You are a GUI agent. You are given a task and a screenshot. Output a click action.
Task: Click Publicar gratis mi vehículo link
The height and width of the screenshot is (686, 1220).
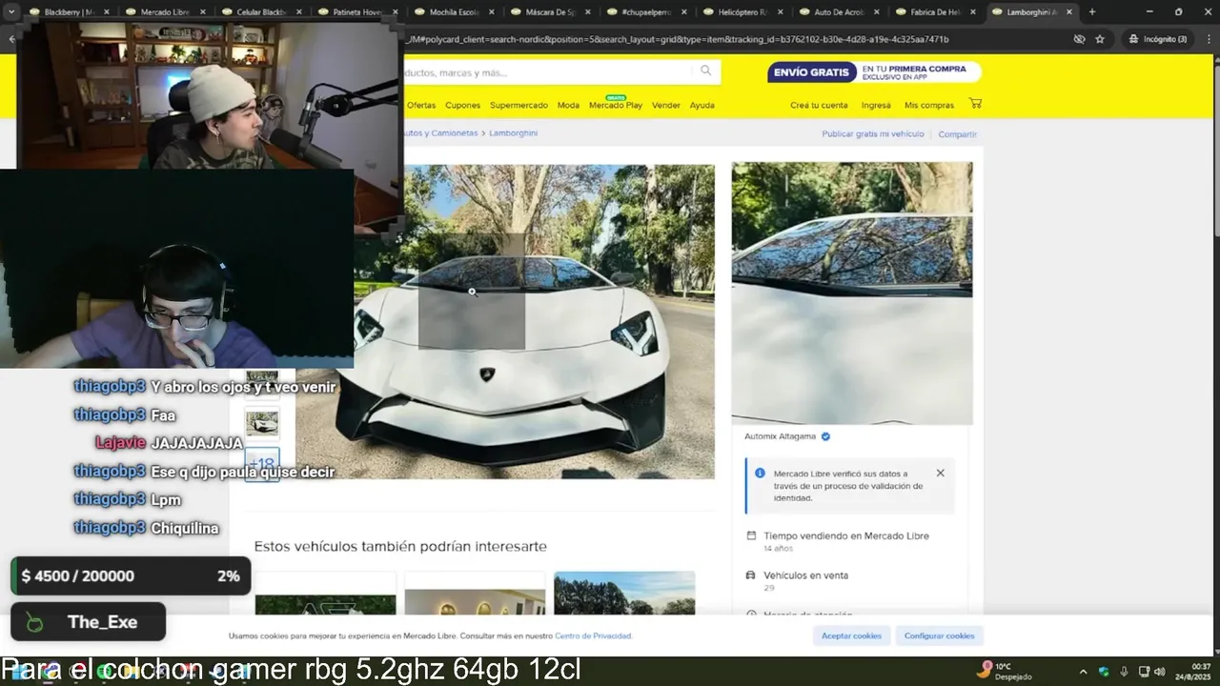click(873, 134)
